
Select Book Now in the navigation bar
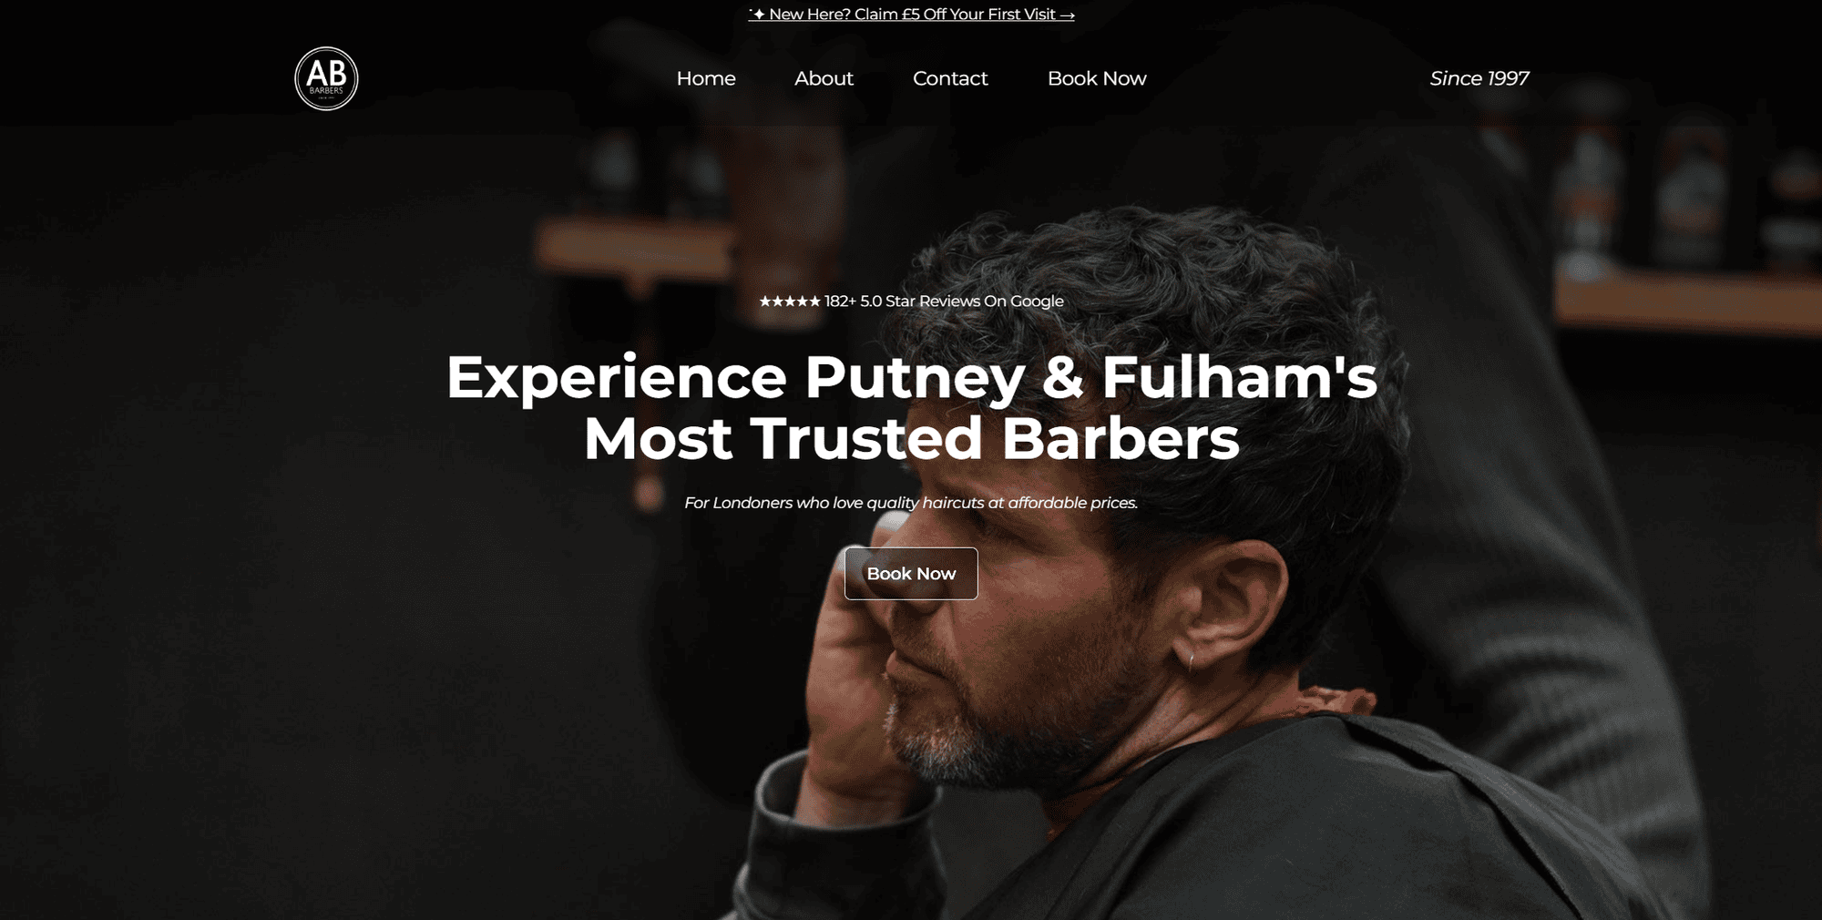(x=1097, y=78)
